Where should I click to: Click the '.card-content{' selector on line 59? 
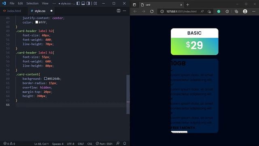[28, 74]
